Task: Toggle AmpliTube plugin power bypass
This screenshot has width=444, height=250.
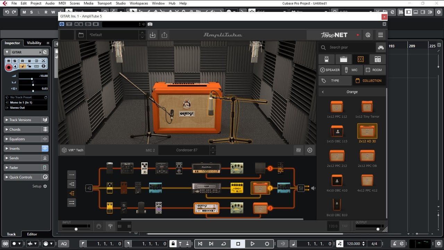Action: point(62,24)
